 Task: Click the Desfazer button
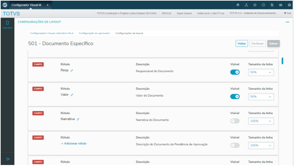257,44
